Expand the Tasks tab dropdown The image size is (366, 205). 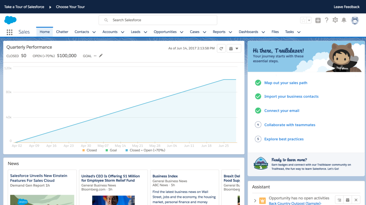299,32
